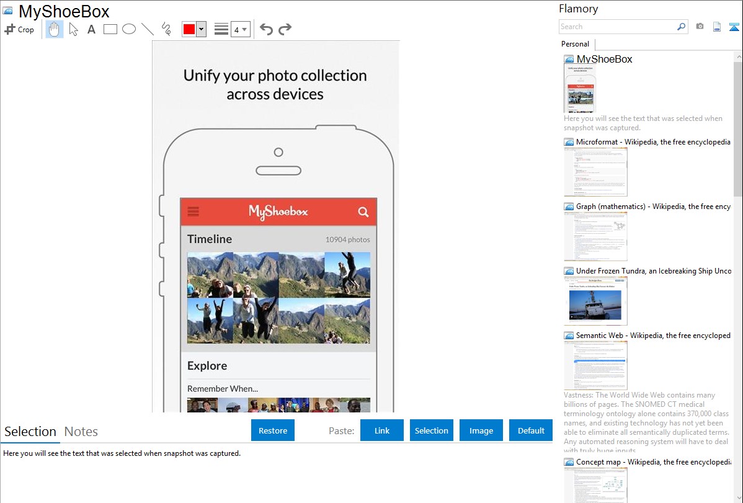Image resolution: width=743 pixels, height=503 pixels.
Task: Click the Paste Link button
Action: pos(382,430)
